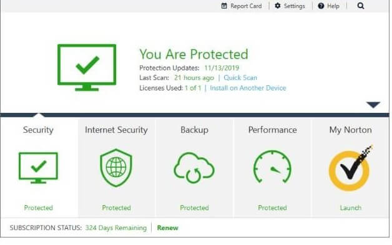The width and height of the screenshot is (392, 245).
Task: Click the Security monitor checkmark icon
Action: click(38, 168)
